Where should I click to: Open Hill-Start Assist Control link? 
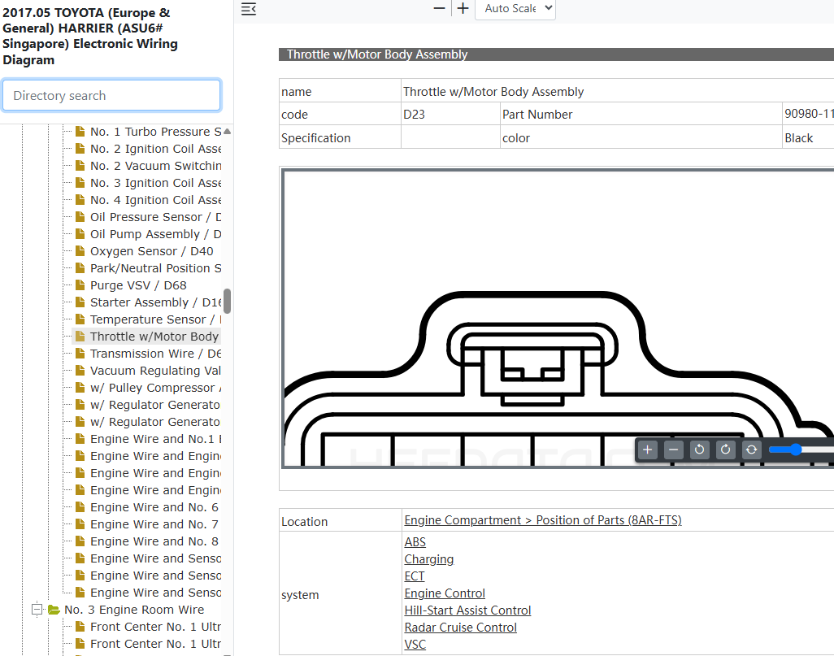pos(467,610)
